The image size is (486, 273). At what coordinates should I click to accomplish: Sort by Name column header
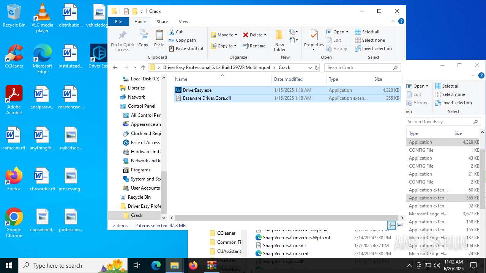[222, 79]
